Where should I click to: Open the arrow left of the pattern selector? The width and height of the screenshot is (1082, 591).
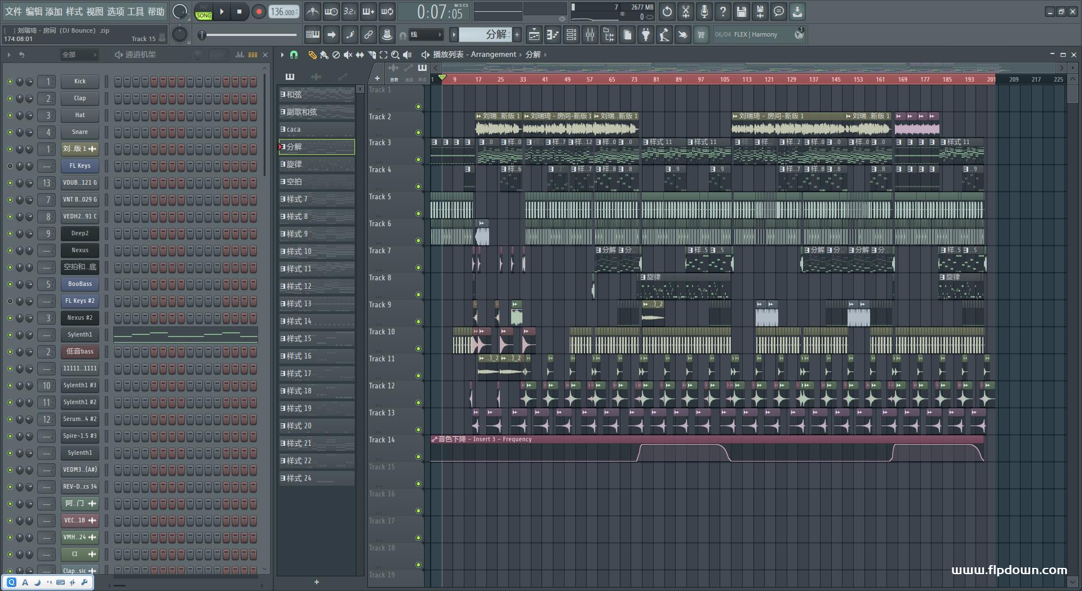coord(453,35)
